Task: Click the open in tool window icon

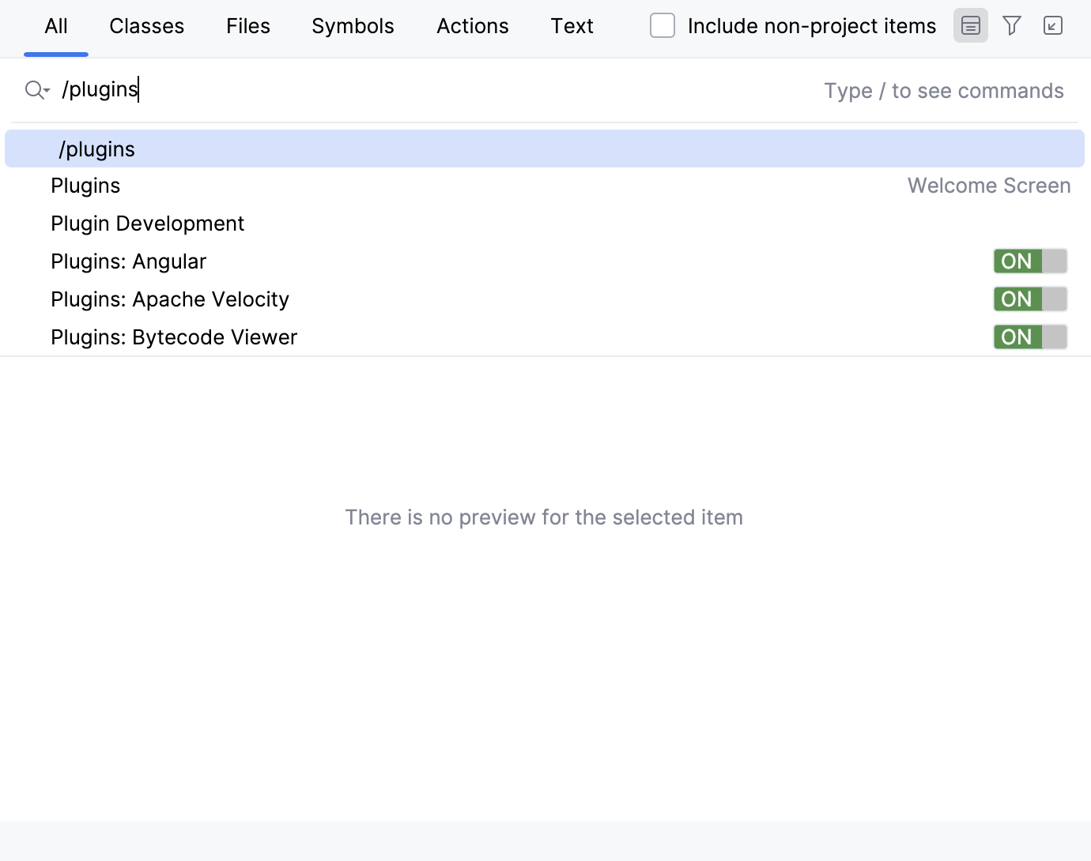Action: click(x=1053, y=26)
